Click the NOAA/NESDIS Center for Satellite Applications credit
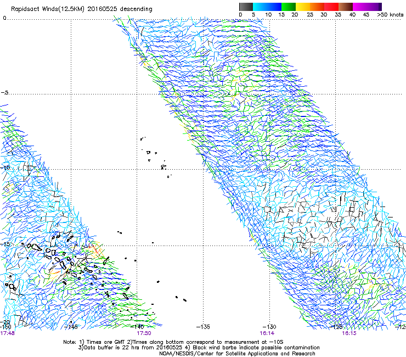 (x=237, y=354)
